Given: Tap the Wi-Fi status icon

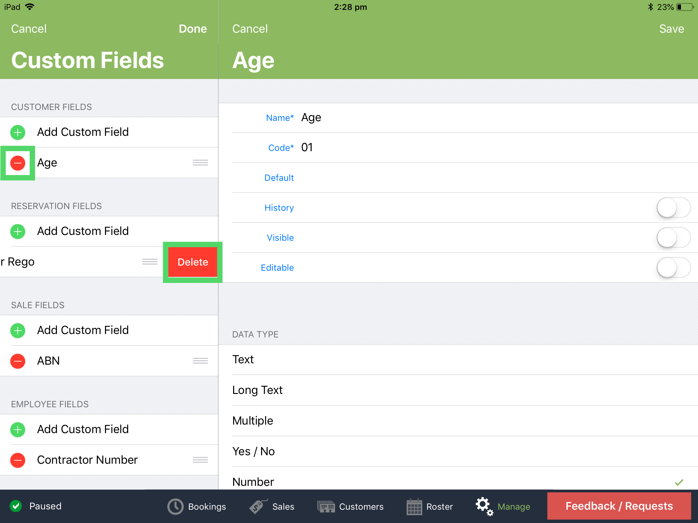Looking at the screenshot, I should pos(30,7).
